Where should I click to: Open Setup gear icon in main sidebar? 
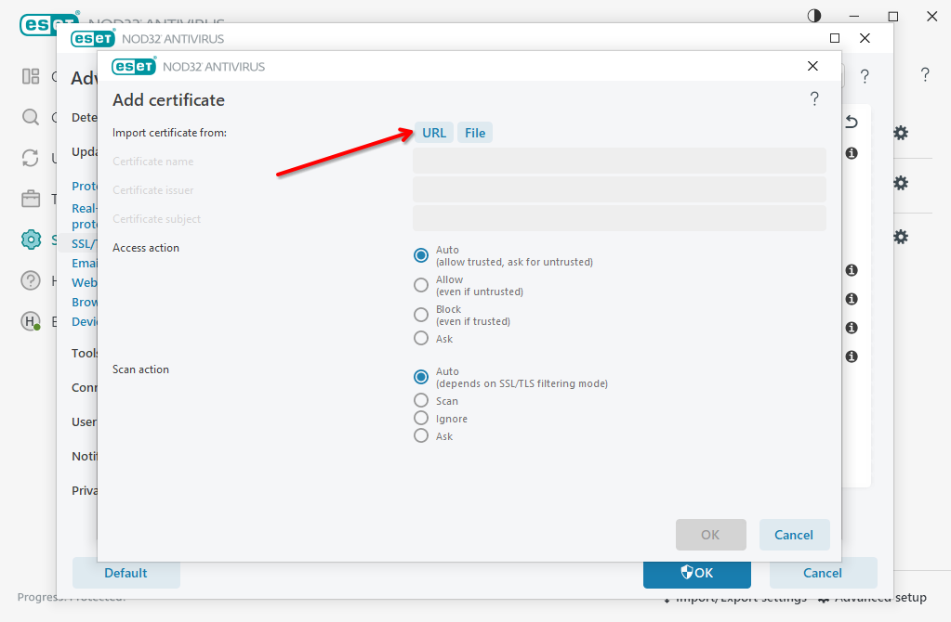point(31,240)
